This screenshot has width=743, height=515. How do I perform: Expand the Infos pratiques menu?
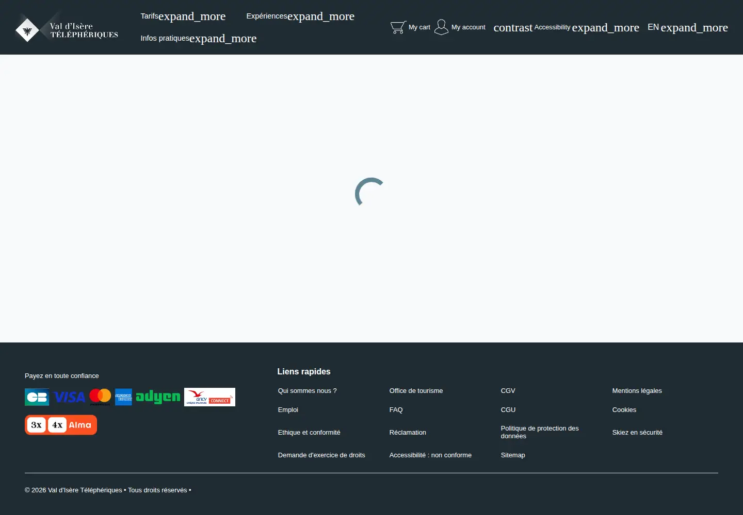coord(199,38)
